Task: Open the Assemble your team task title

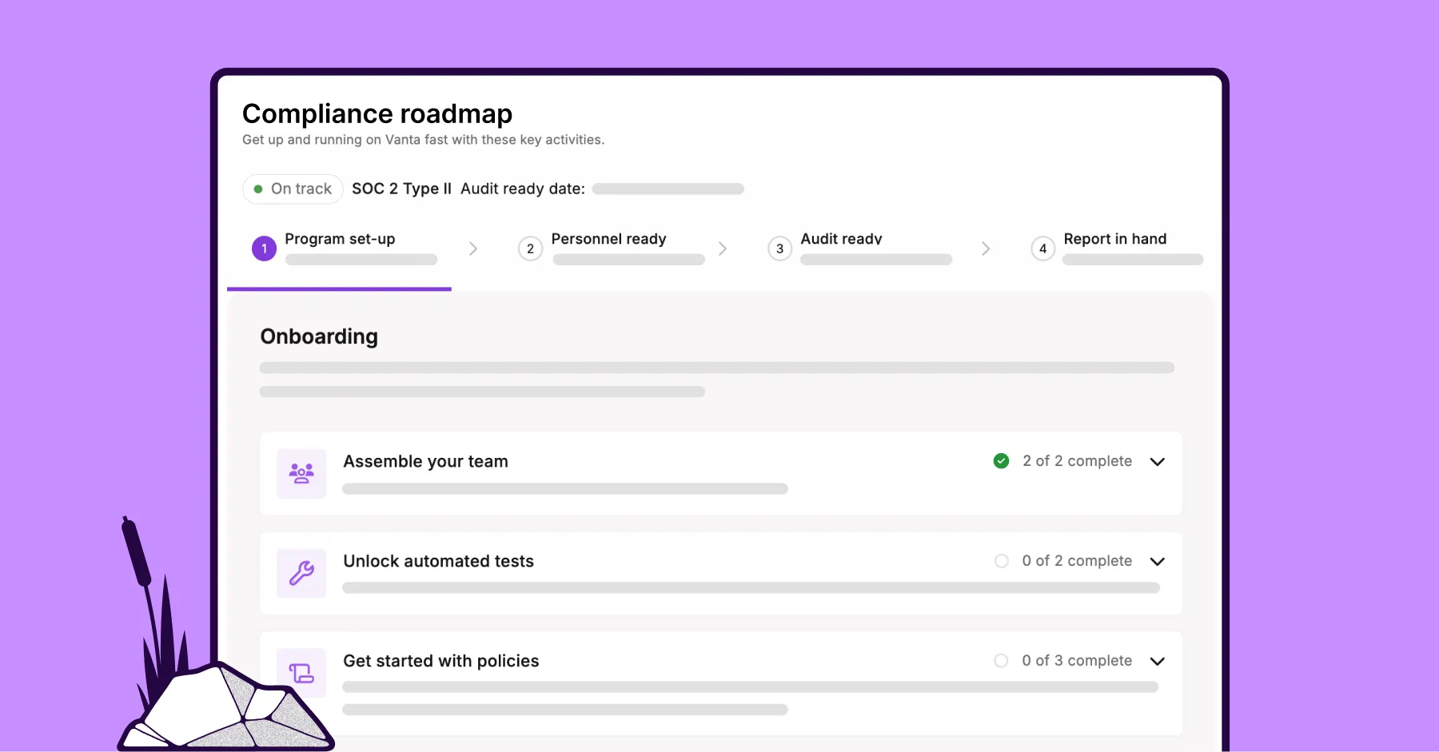Action: point(425,462)
